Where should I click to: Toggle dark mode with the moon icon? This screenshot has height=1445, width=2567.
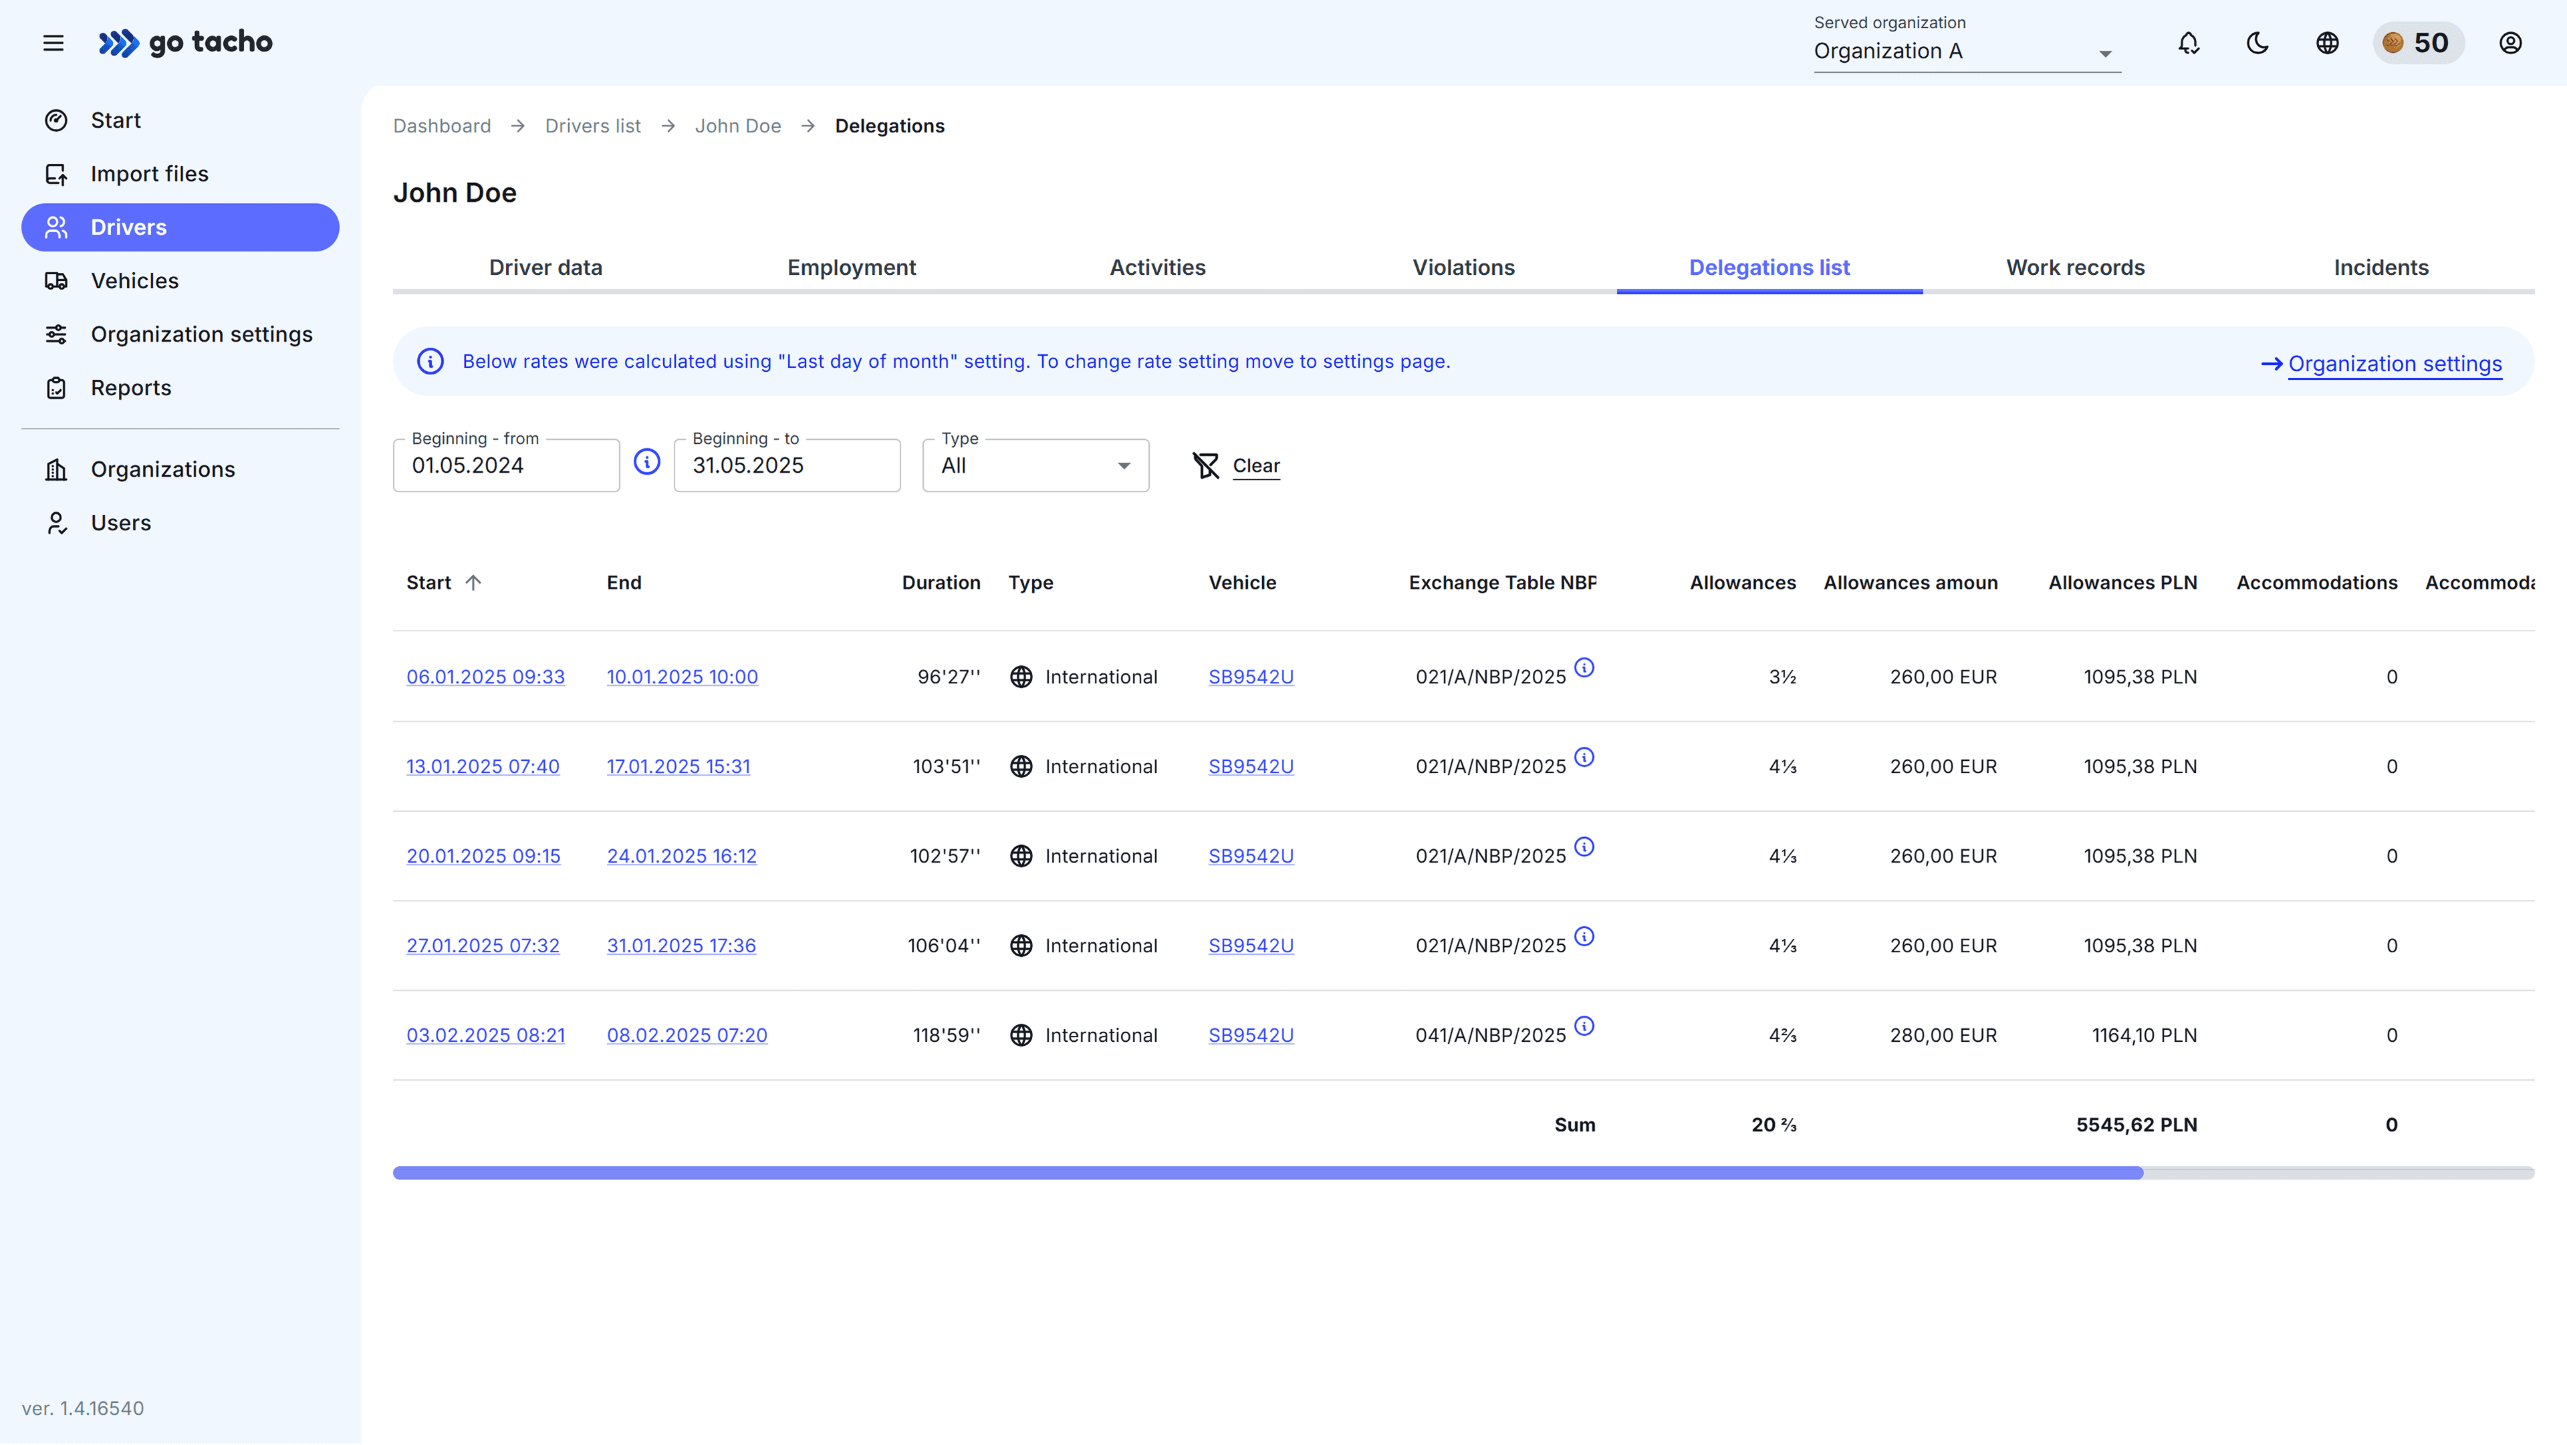[x=2257, y=43]
